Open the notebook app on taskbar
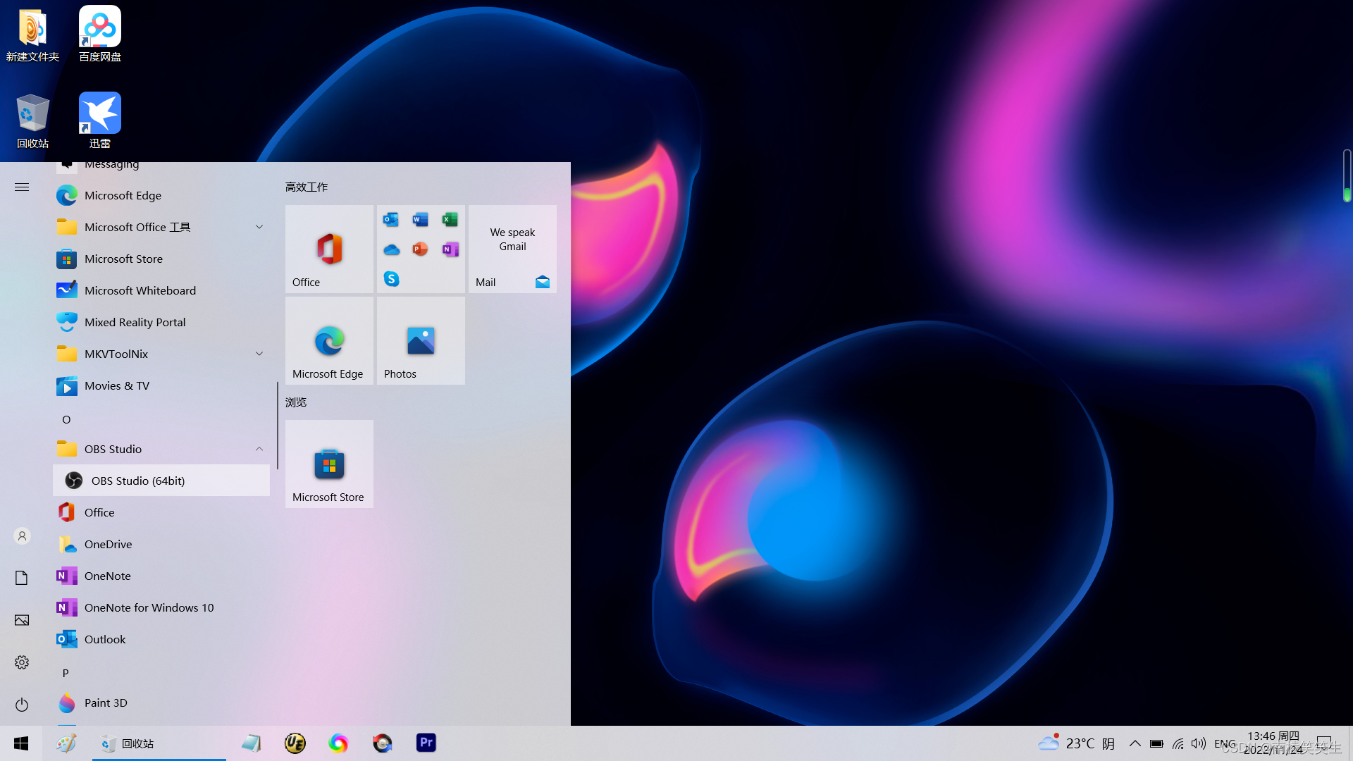The image size is (1353, 761). (x=252, y=743)
